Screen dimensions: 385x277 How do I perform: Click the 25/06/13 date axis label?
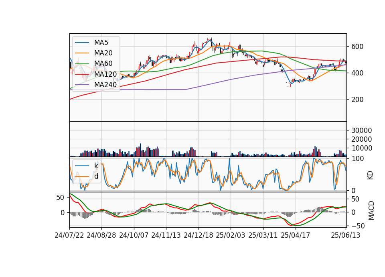(x=346, y=235)
